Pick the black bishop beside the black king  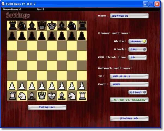(x=62, y=26)
